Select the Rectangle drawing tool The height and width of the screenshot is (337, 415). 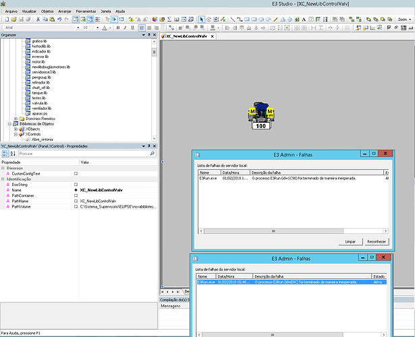point(247,20)
